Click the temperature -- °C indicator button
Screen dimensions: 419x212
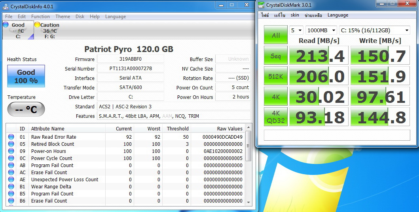pos(26,109)
